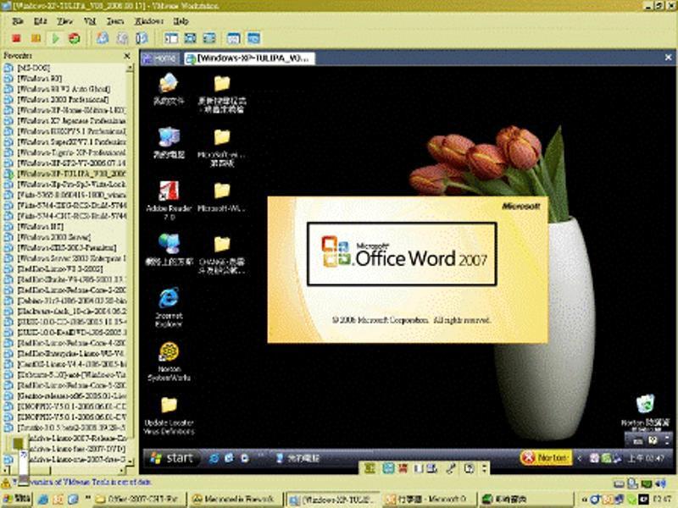This screenshot has height=508, width=678.
Task: Click the guest XP Start button
Action: click(x=172, y=458)
